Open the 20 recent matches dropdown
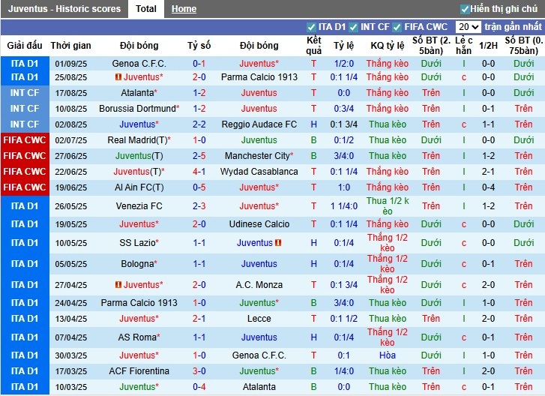545x396 pixels. (469, 27)
